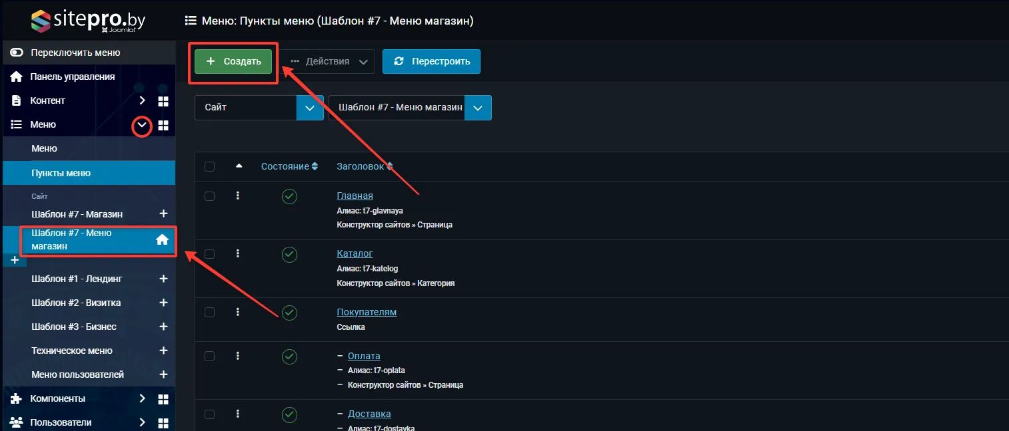
Task: Open the three-dot actions menu for Каталог row
Action: (238, 253)
